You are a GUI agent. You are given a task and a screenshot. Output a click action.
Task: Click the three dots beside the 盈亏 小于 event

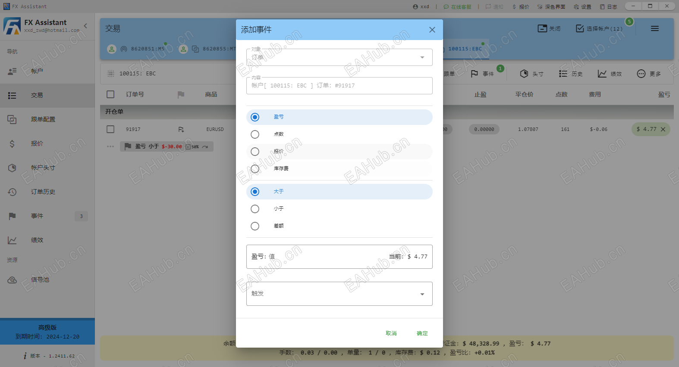click(x=110, y=146)
